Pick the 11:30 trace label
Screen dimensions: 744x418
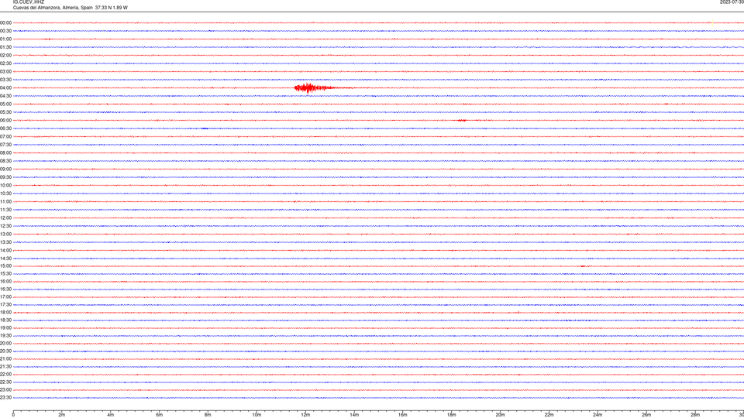(5, 210)
